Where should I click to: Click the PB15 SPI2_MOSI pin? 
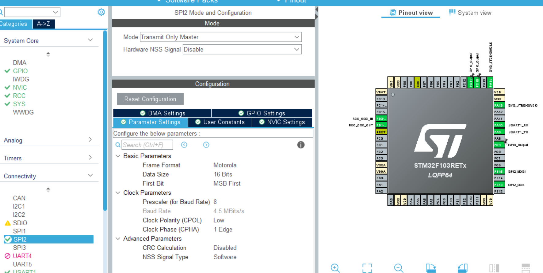499,171
